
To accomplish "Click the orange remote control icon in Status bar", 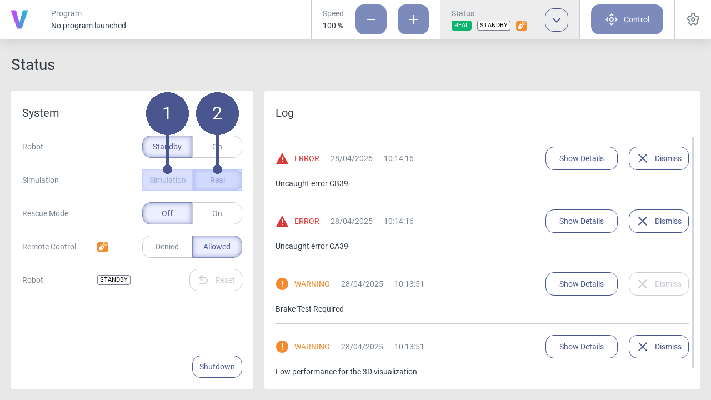I will [522, 26].
